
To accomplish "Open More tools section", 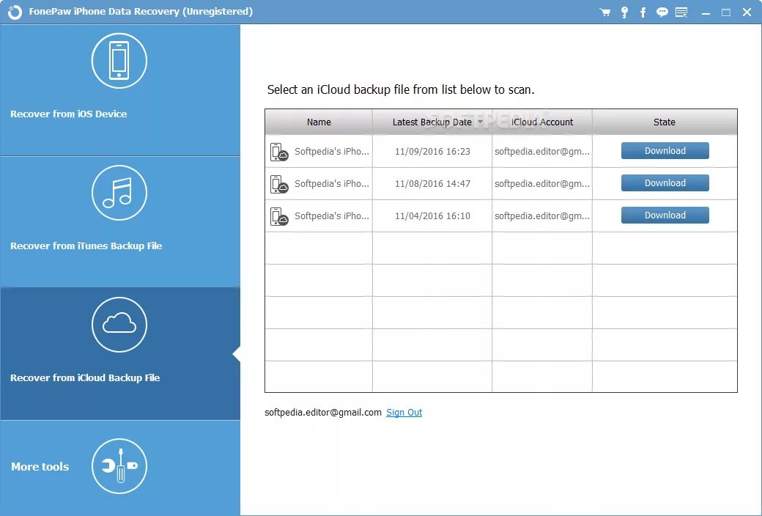I will 120,468.
